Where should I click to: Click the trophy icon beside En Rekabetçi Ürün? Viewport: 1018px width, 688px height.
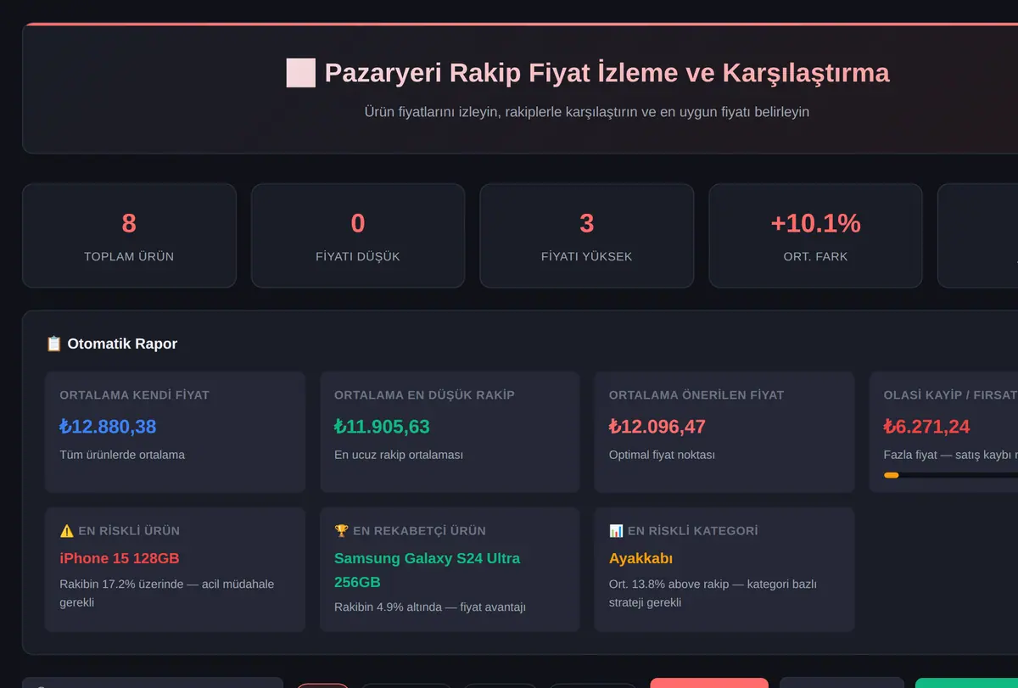341,531
